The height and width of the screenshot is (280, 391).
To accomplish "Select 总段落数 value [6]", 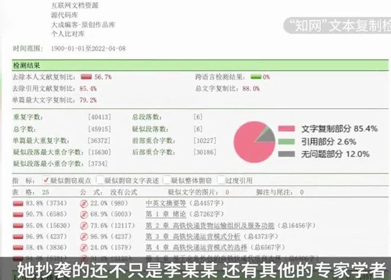I will 198,117.
